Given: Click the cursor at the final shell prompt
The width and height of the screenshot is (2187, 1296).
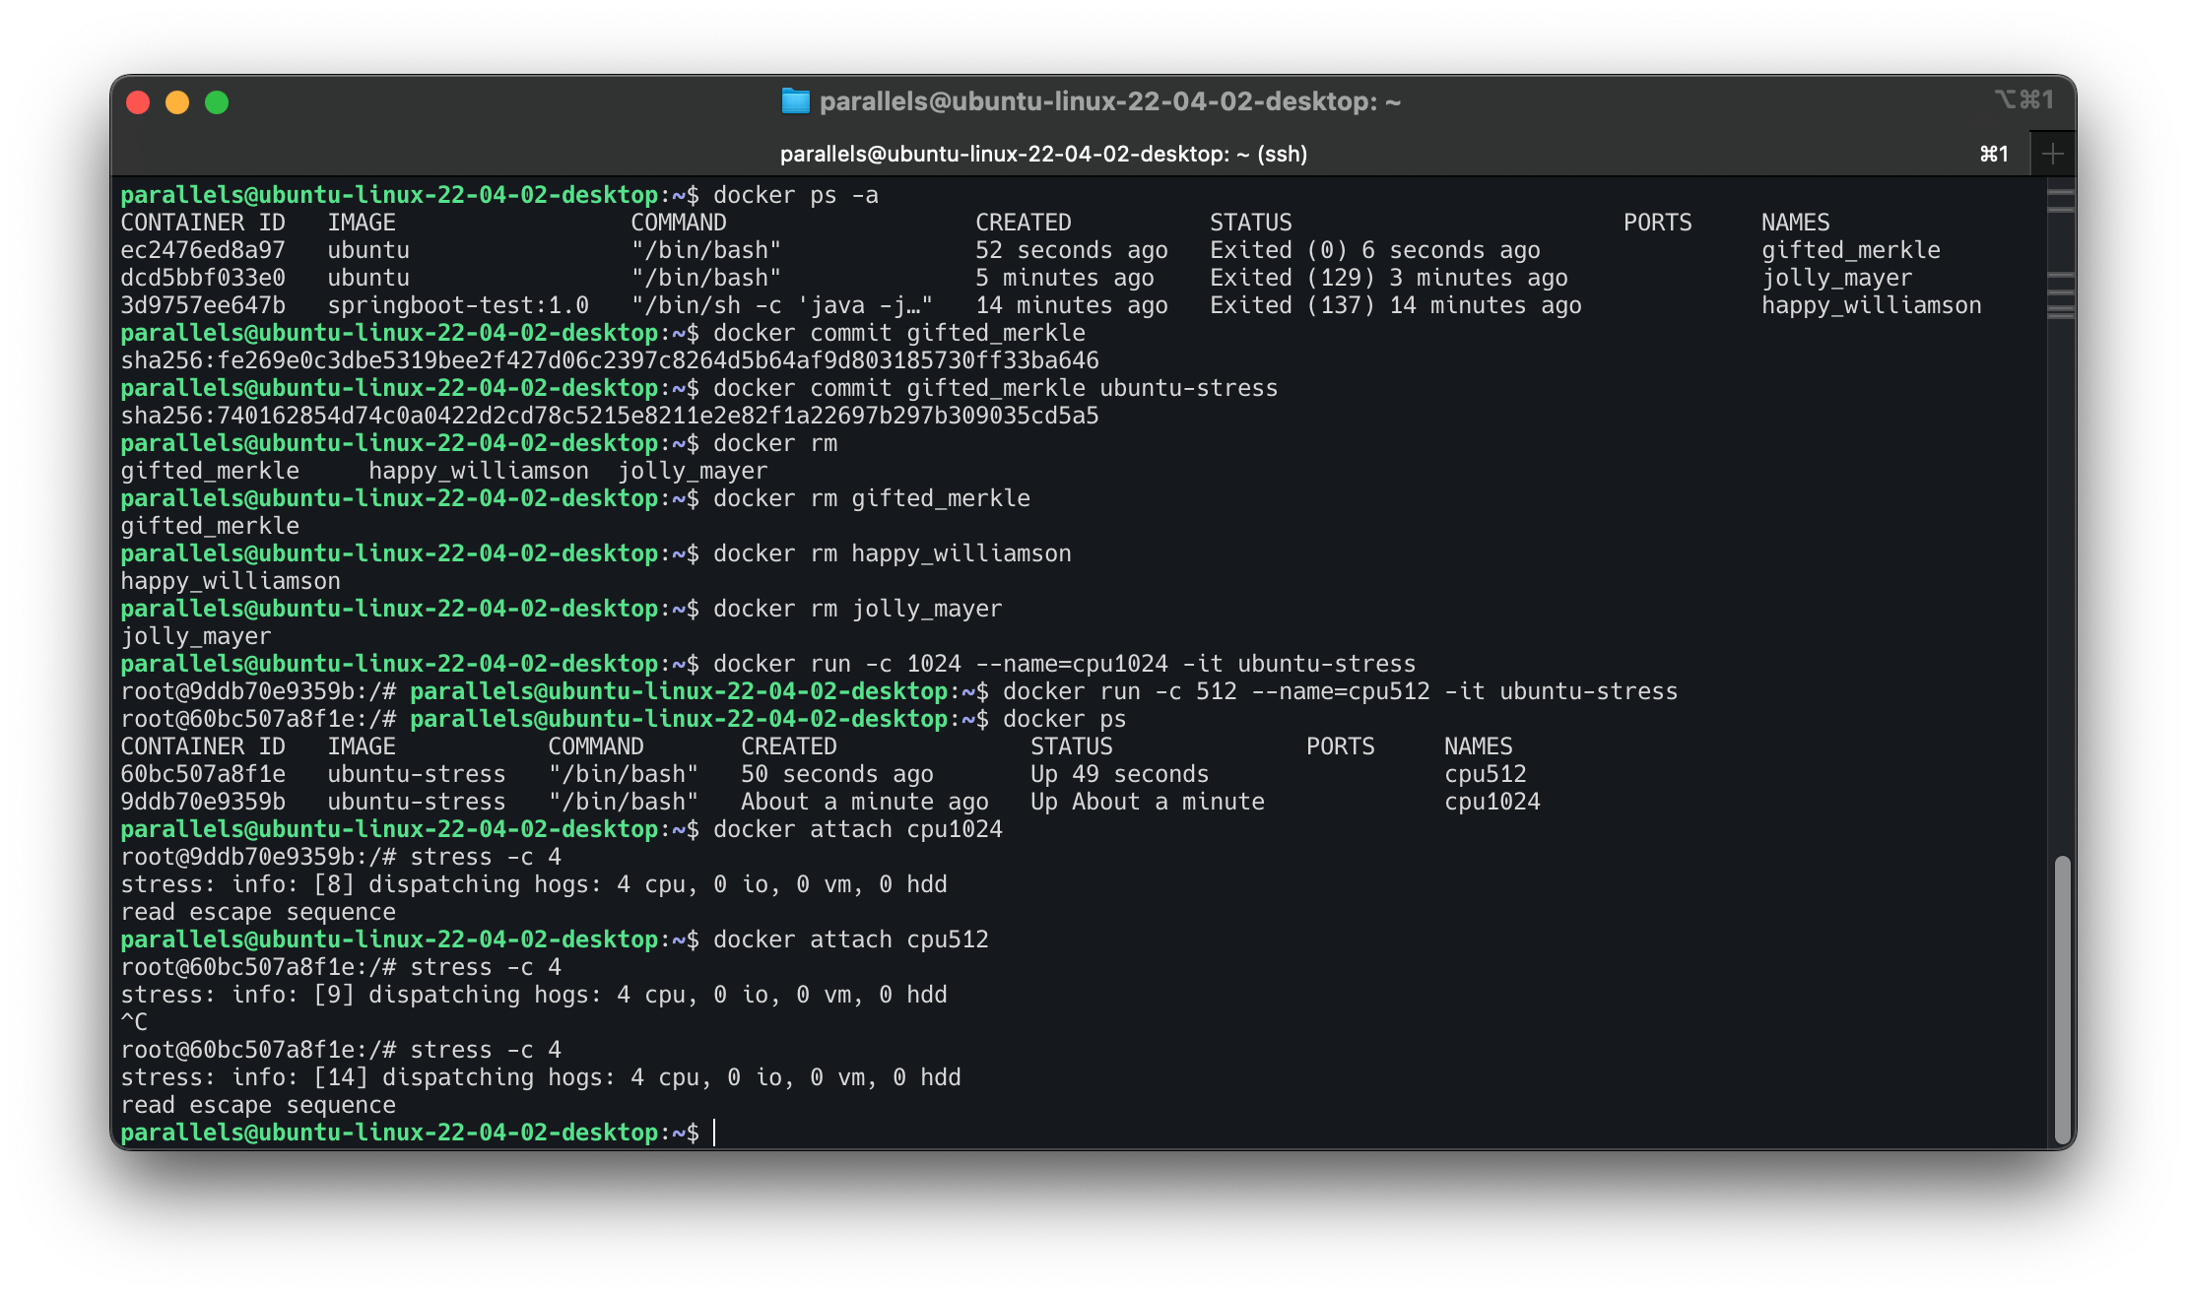Looking at the screenshot, I should tap(714, 1133).
